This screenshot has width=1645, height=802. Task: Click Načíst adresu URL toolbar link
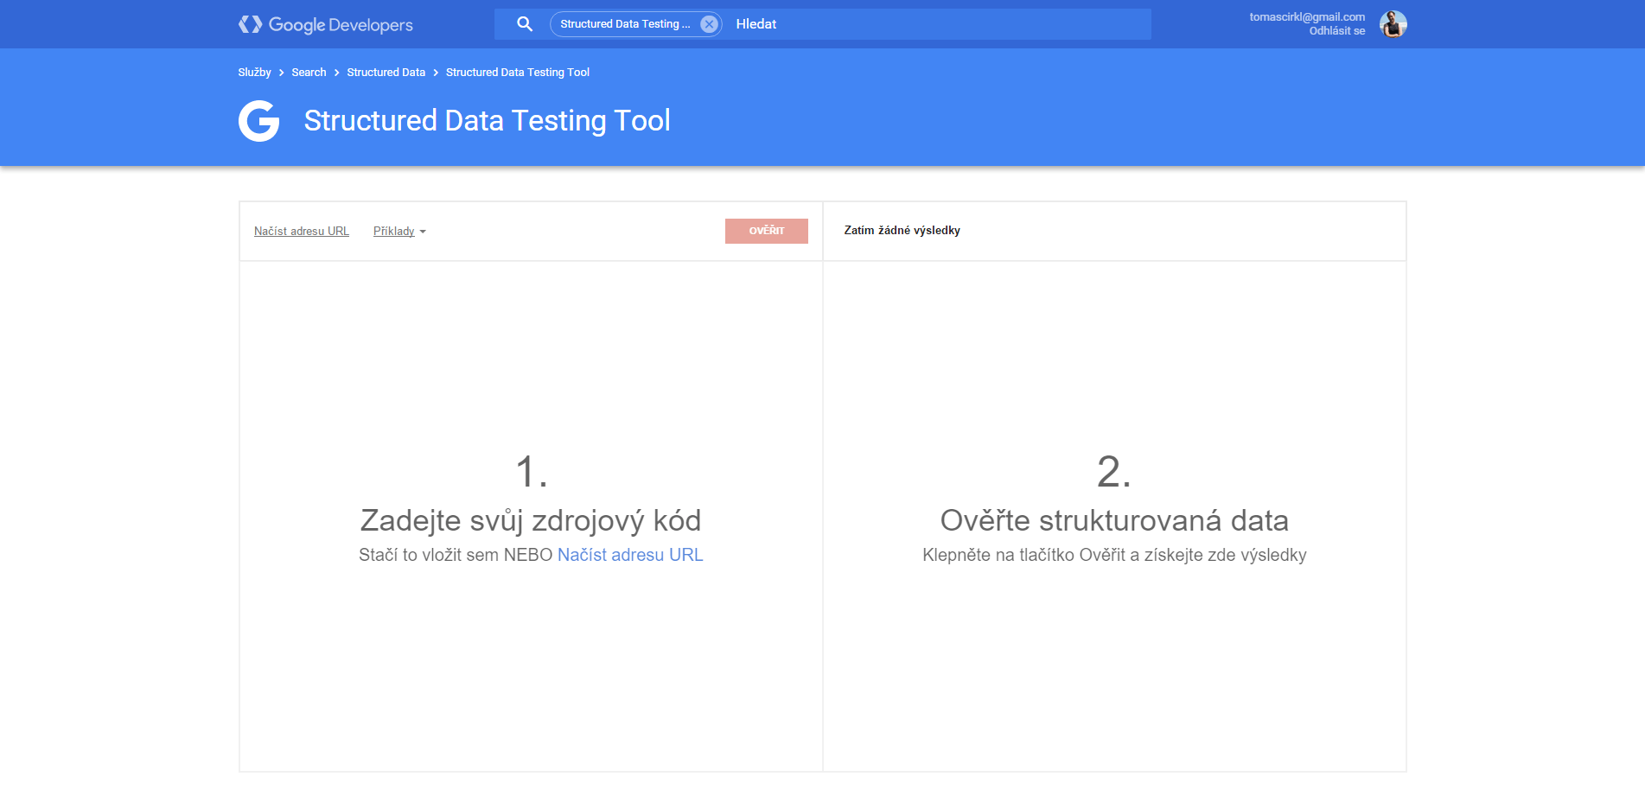pyautogui.click(x=302, y=232)
